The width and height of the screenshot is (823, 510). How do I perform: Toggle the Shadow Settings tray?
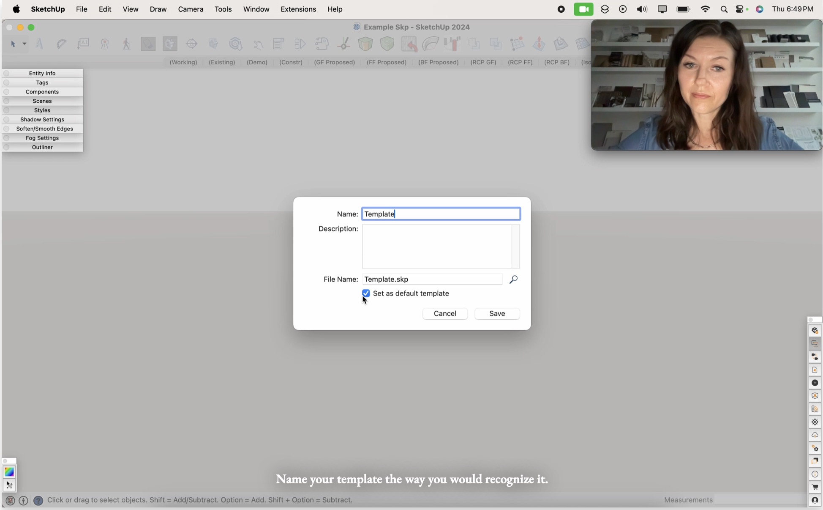(x=42, y=119)
